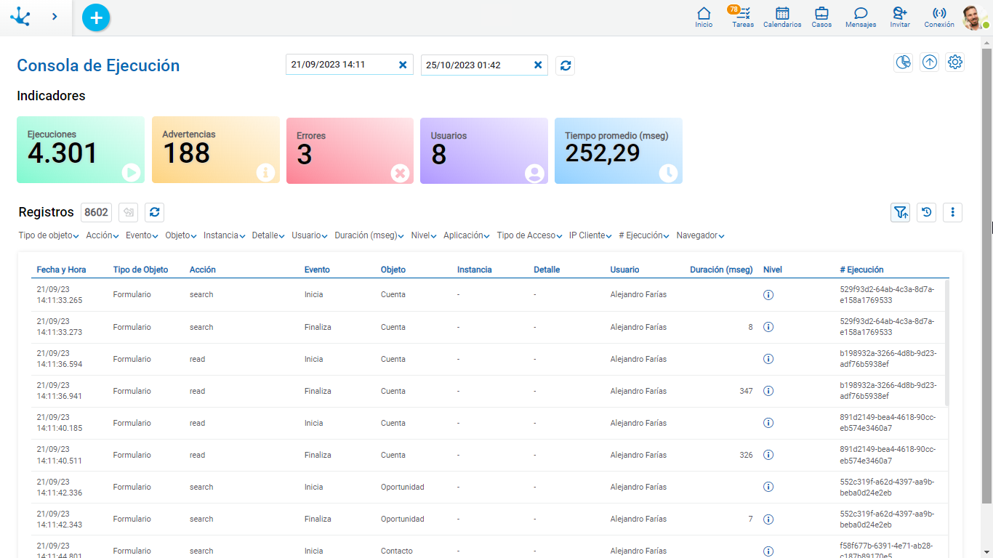
Task: Sort by Duración (mseg) column header
Action: [x=721, y=270]
